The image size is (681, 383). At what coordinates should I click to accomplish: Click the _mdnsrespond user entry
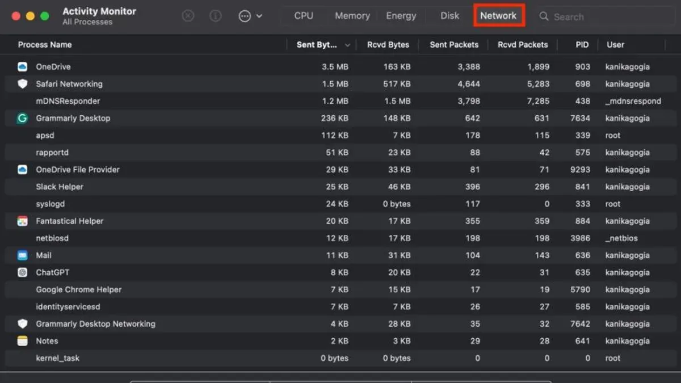(633, 101)
